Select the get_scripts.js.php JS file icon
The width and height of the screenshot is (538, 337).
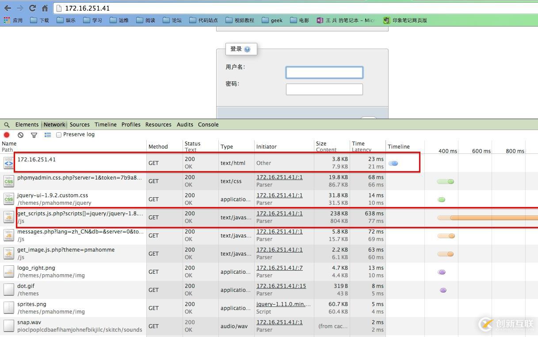pos(9,217)
